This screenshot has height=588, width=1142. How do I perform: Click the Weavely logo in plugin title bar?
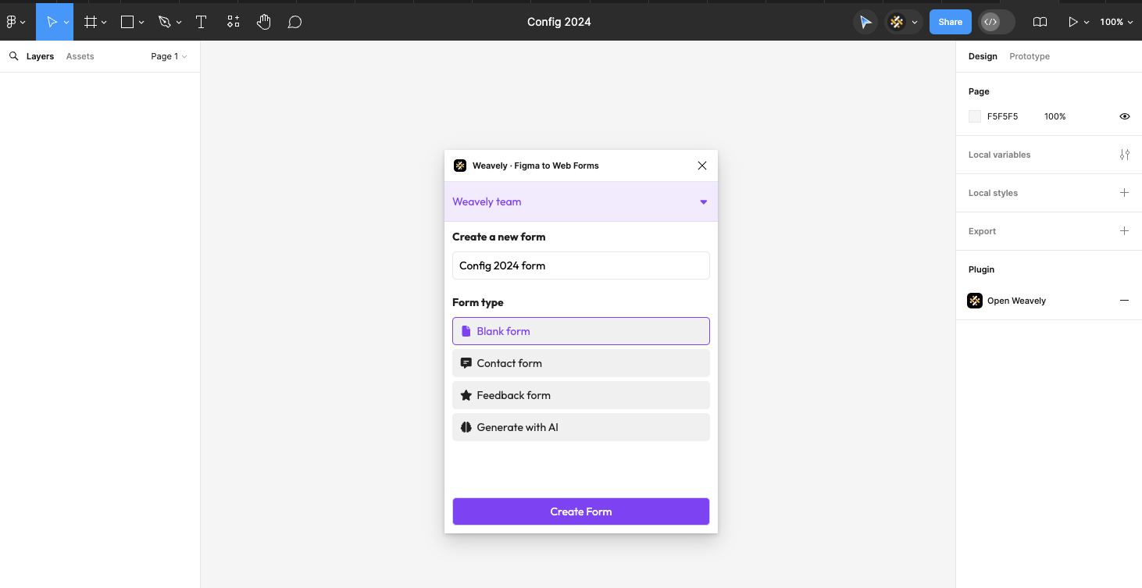point(460,166)
